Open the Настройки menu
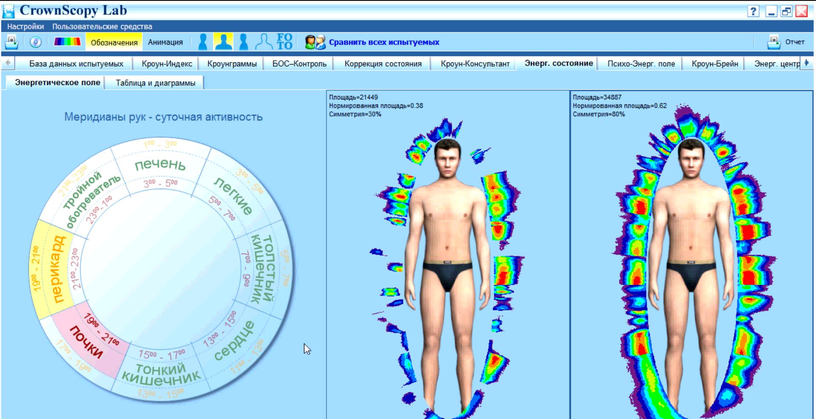 pos(25,26)
